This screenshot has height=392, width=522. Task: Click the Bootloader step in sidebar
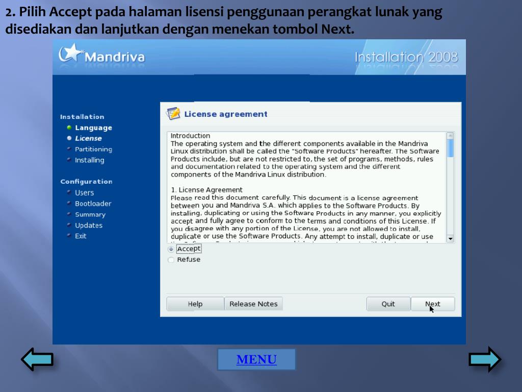click(93, 204)
